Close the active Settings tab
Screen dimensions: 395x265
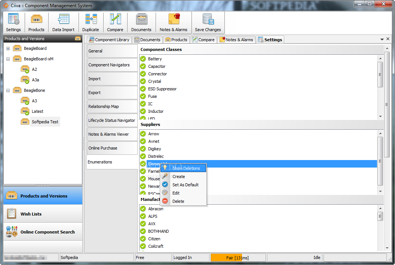coord(388,39)
